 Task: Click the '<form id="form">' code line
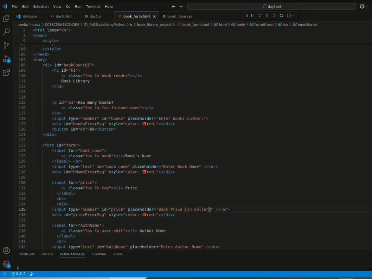pyautogui.click(x=61, y=145)
